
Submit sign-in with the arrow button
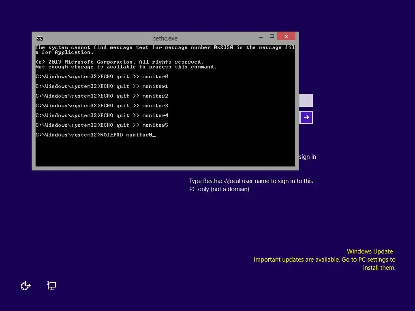point(306,117)
